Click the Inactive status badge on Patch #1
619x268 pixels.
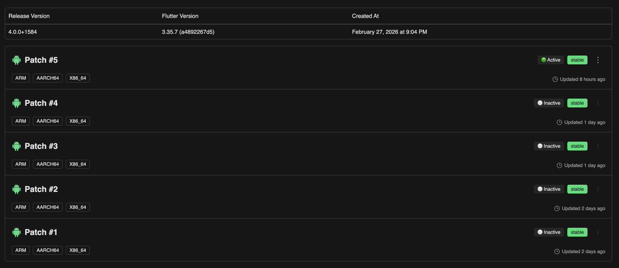tap(549, 232)
